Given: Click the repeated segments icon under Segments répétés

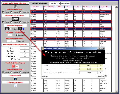Looking at the screenshot, I should click(x=15, y=6).
